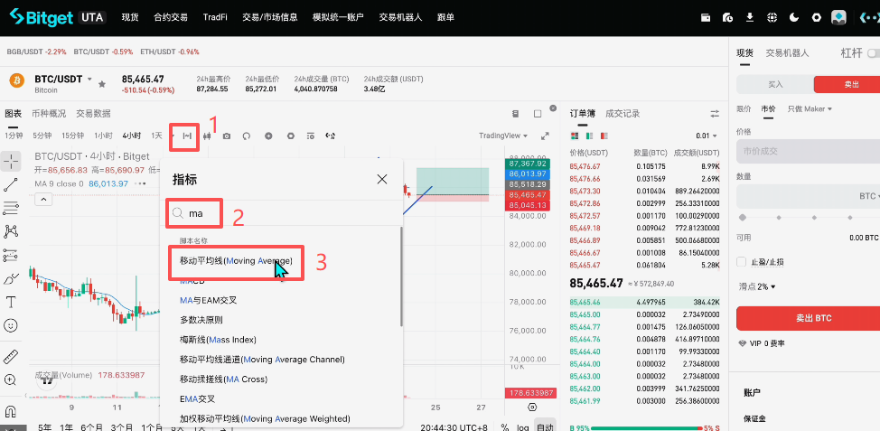This screenshot has width=880, height=431.
Task: Select the 6个月 date range
Action: tap(91, 427)
